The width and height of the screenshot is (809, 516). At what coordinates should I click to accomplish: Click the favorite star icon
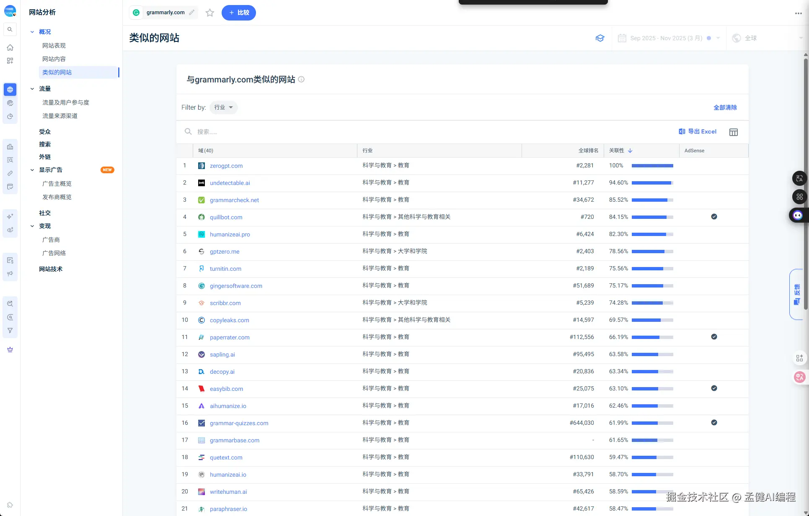(x=210, y=13)
